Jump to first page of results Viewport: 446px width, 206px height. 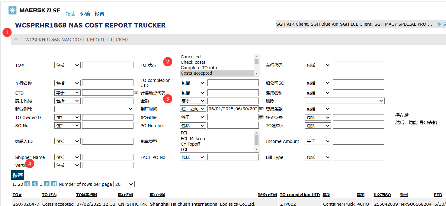[x=27, y=184]
